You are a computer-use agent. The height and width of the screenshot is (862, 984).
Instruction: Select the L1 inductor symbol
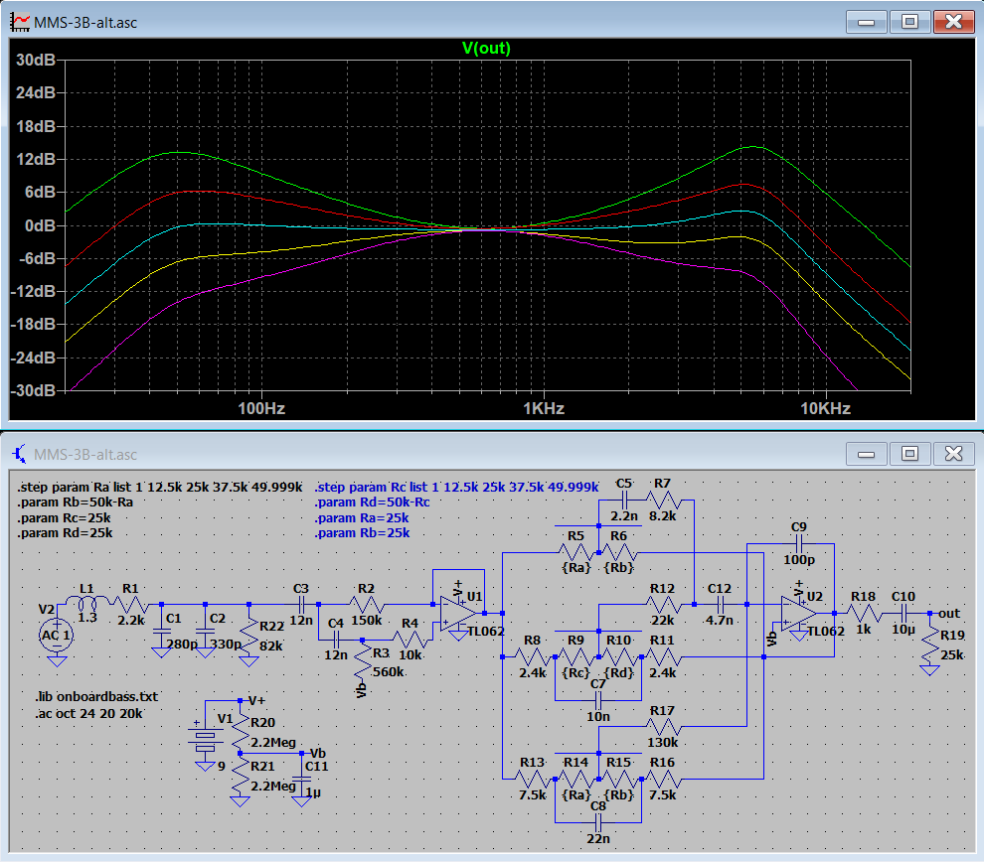(x=87, y=603)
